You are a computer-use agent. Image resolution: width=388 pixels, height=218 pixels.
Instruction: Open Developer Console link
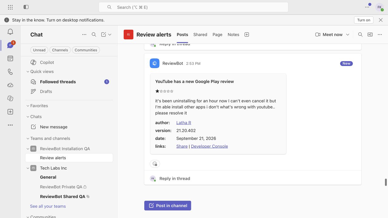[209, 146]
